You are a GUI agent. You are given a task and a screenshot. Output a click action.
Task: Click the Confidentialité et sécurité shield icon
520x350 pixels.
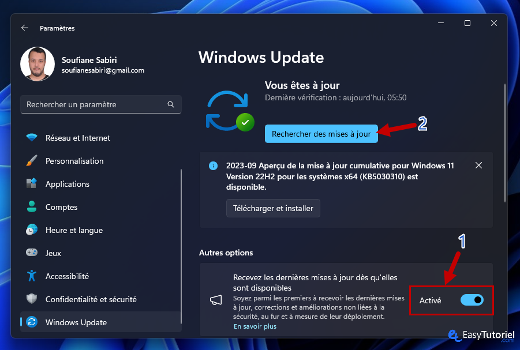click(32, 299)
